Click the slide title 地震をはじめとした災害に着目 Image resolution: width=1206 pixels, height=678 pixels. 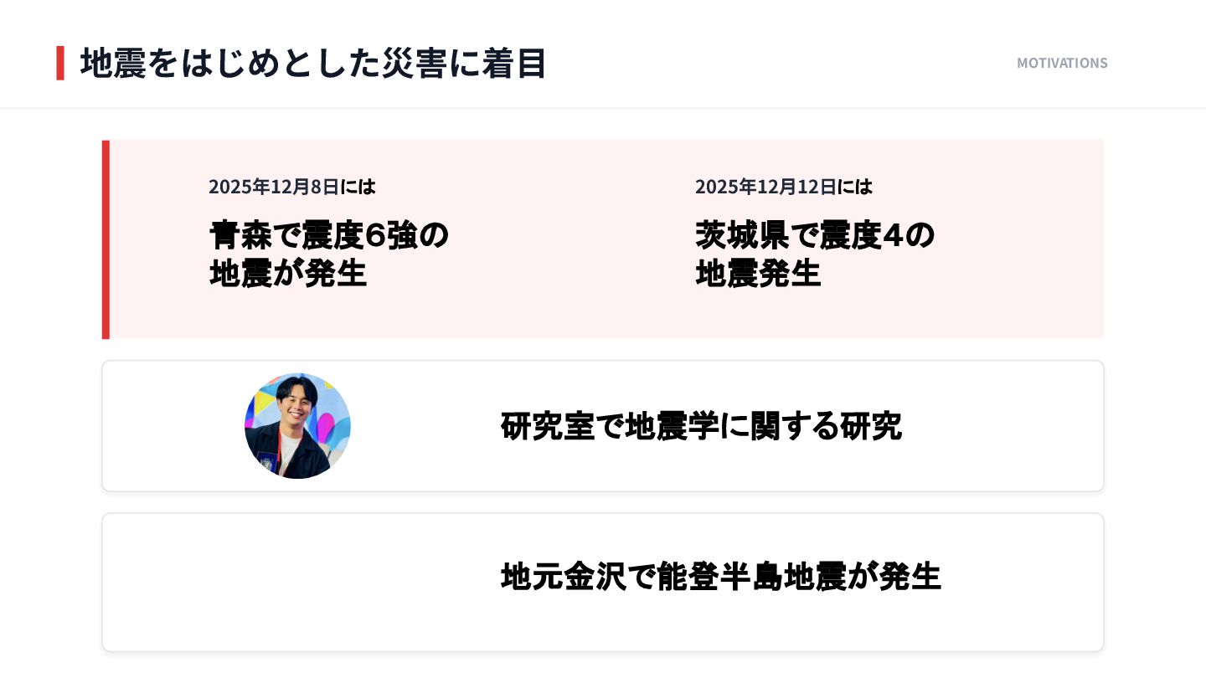click(313, 64)
